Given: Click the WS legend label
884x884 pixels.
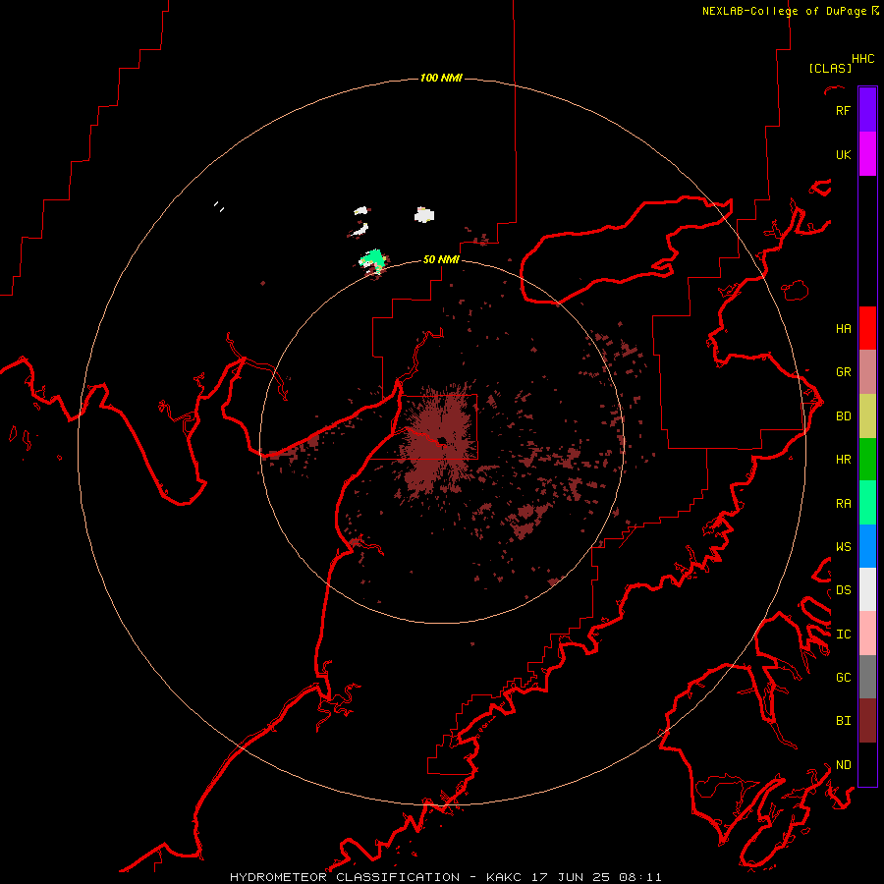Looking at the screenshot, I should pyautogui.click(x=843, y=546).
